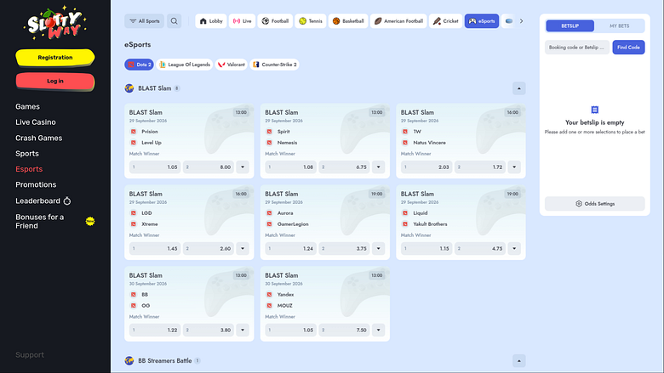The height and width of the screenshot is (373, 664).
Task: Expand more markets for Liquid vs Yakult Brothers
Action: tap(514, 249)
